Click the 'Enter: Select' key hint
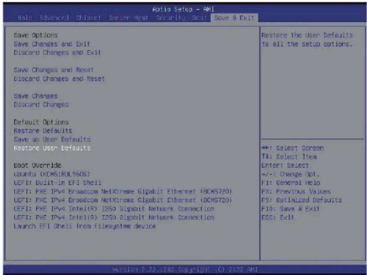This screenshot has height=275, width=367. point(285,166)
